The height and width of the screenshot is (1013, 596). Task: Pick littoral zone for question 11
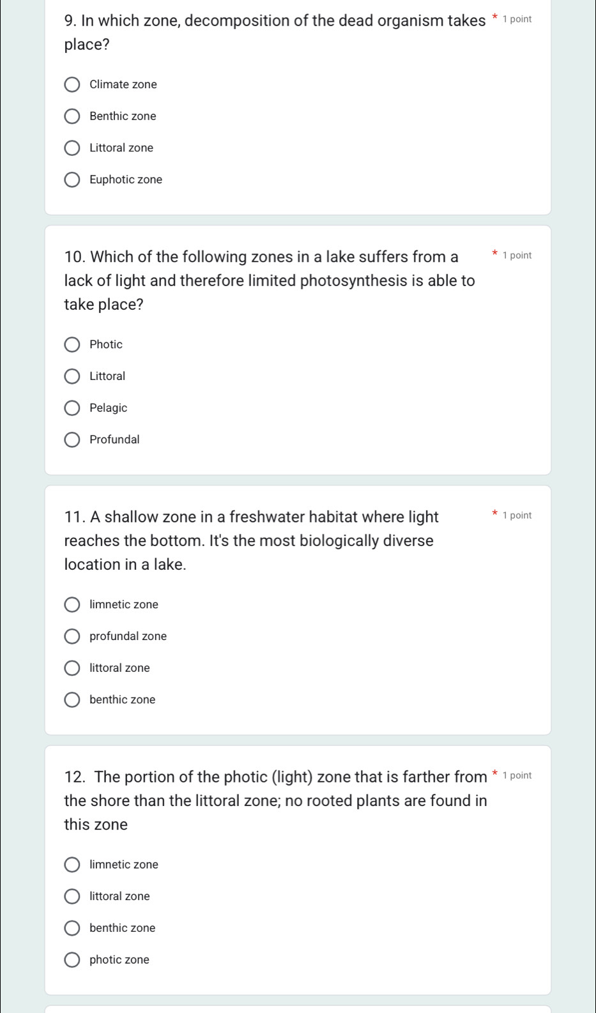tap(72, 668)
